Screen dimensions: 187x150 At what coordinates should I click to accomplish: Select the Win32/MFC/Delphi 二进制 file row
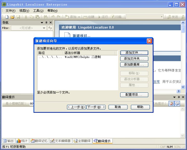click(77, 57)
